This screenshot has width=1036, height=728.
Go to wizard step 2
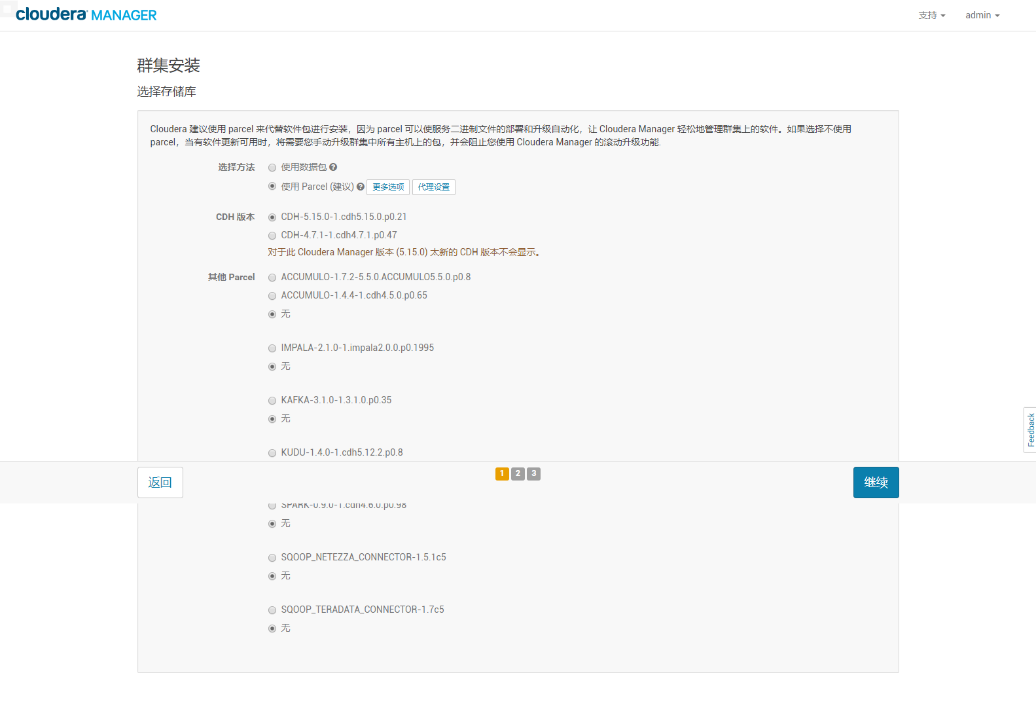click(518, 473)
